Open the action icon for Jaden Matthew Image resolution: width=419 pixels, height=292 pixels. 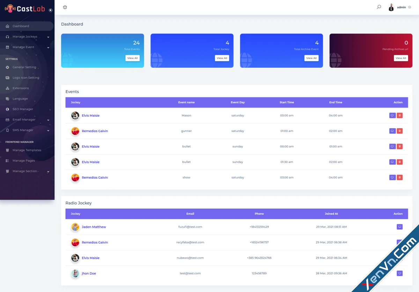[399, 227]
